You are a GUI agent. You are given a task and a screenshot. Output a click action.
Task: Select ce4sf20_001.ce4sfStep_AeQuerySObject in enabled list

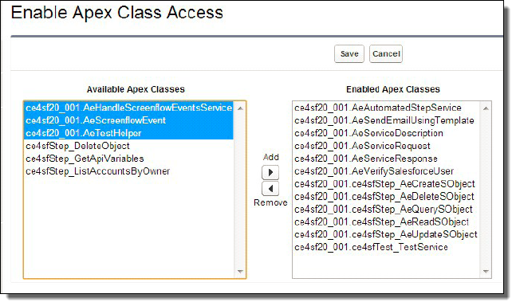[x=386, y=209]
